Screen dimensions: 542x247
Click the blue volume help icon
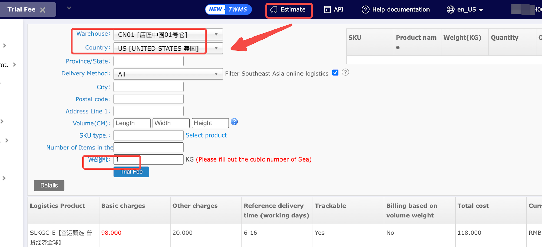(x=234, y=122)
